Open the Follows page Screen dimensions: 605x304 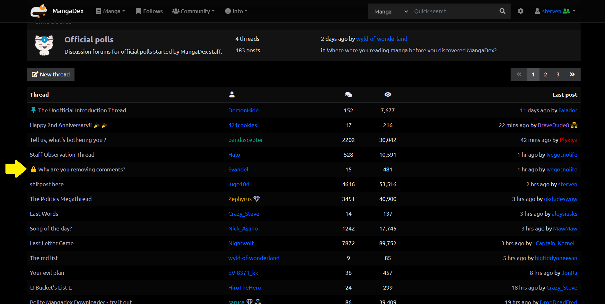[149, 11]
